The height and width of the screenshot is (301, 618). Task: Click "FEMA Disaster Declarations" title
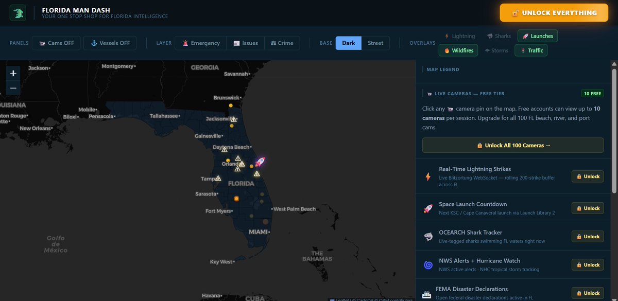pos(472,289)
